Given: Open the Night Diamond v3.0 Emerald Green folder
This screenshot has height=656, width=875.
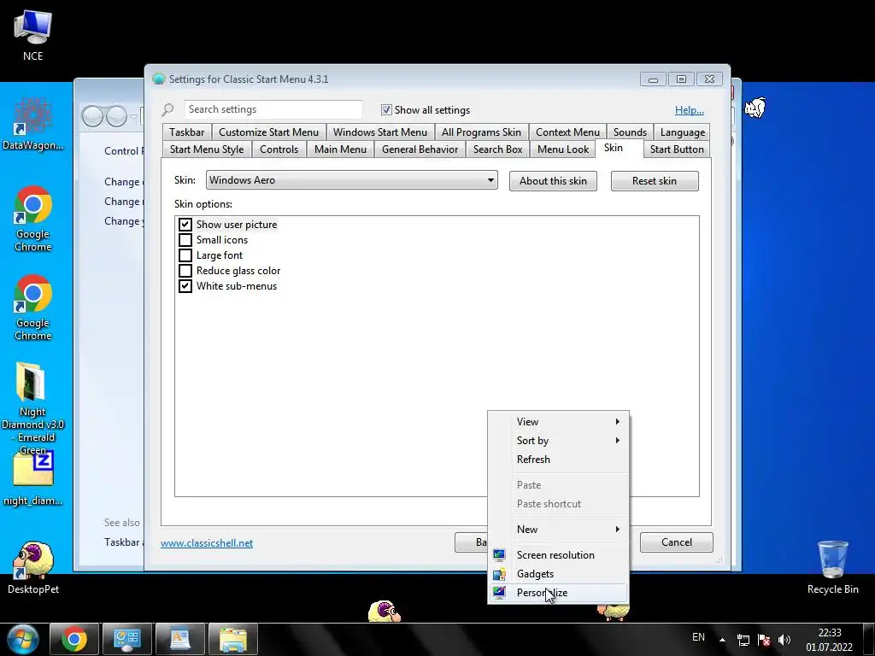Looking at the screenshot, I should tap(32, 407).
